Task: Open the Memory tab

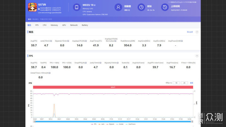Action: (54, 25)
